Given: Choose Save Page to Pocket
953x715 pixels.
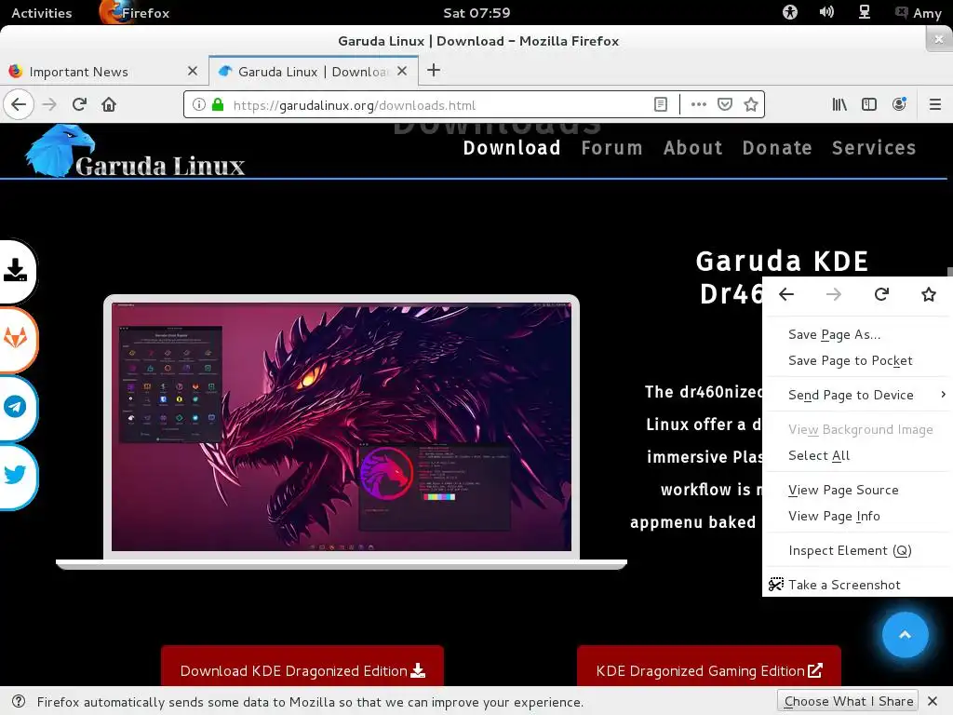Looking at the screenshot, I should click(x=857, y=360).
